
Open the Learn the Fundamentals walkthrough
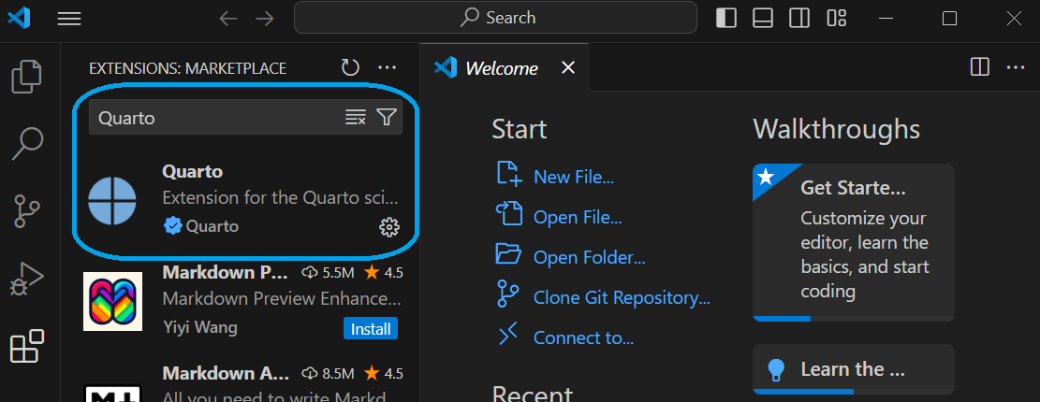854,369
